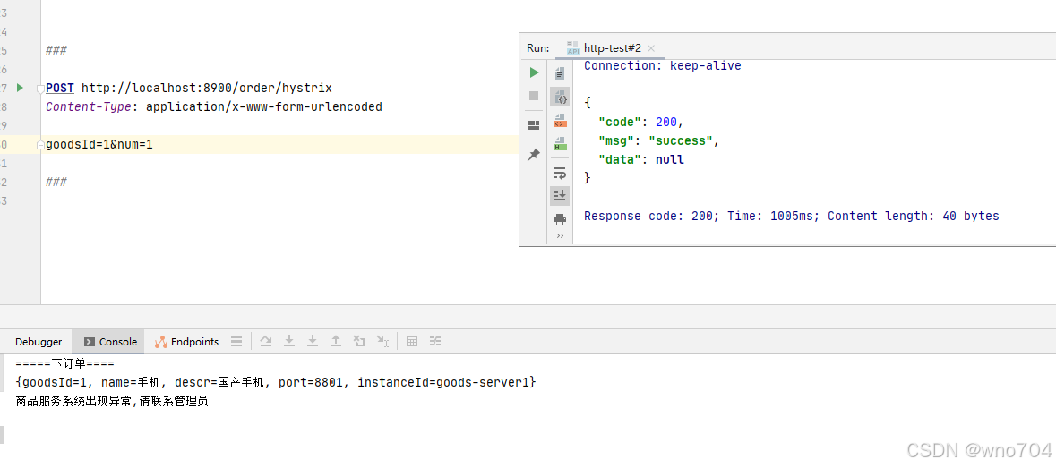Rerun http-test#2 with green play button
Image resolution: width=1056 pixels, height=468 pixels.
(534, 72)
